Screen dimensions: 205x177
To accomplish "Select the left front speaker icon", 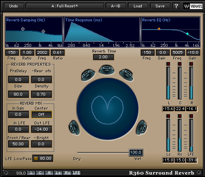I will [x=88, y=75].
